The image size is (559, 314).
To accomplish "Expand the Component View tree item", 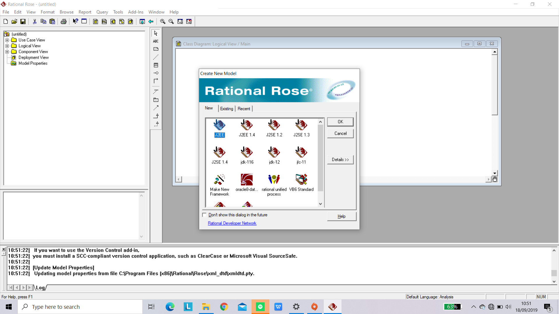I will [x=7, y=51].
